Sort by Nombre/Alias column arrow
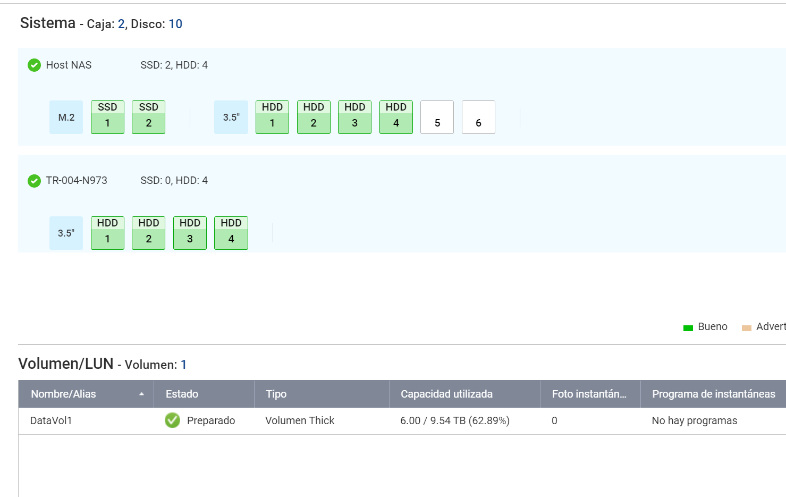786x497 pixels. pyautogui.click(x=141, y=394)
